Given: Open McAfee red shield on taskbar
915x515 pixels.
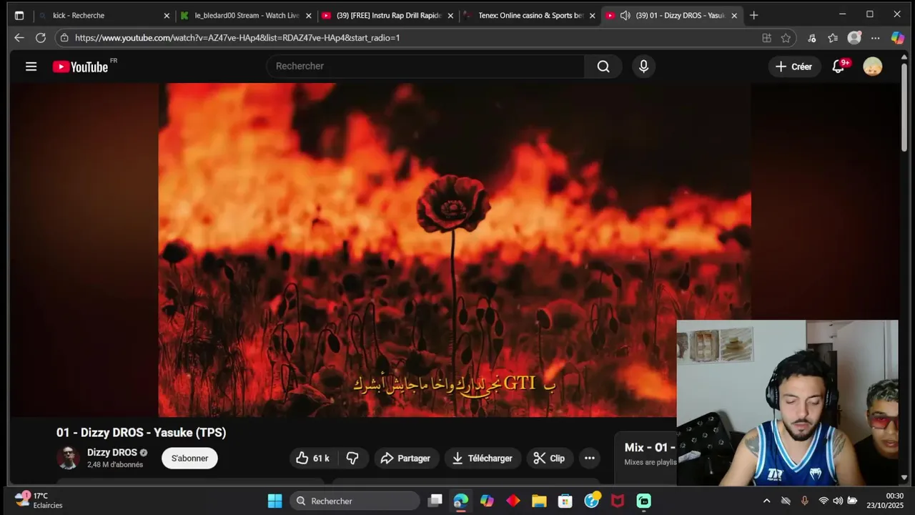Looking at the screenshot, I should 618,501.
